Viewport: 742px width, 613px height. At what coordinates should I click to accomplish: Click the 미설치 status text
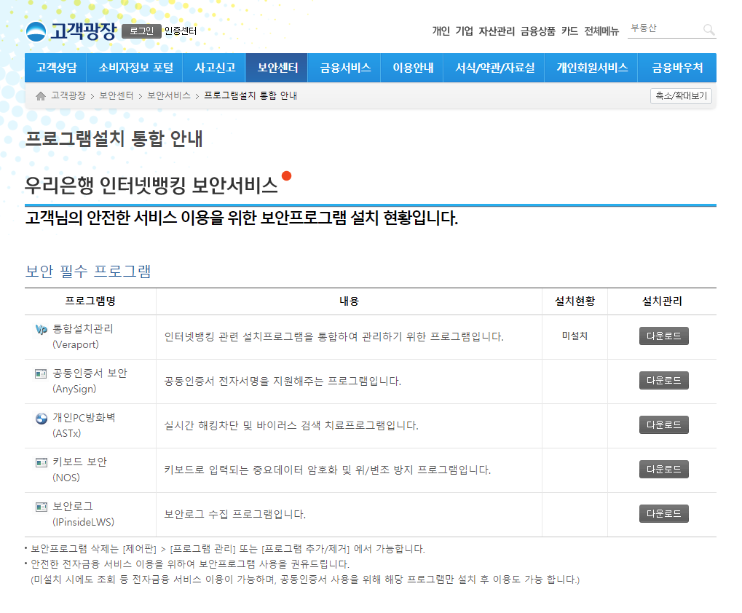tap(575, 336)
